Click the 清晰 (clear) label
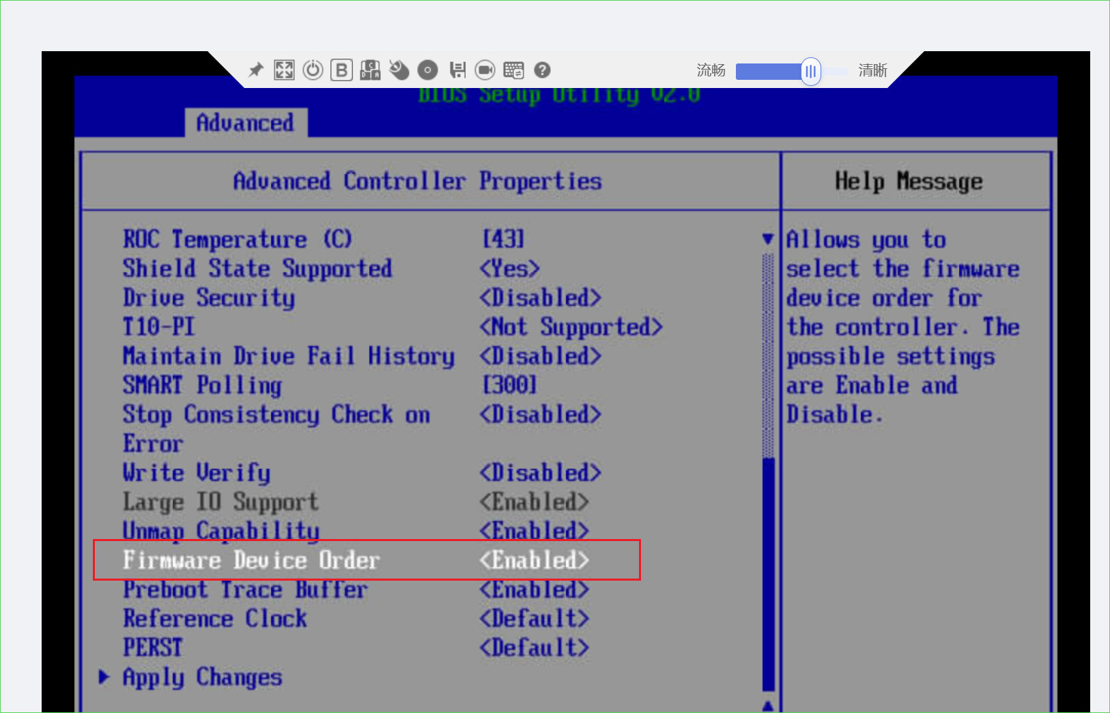Screen dimensions: 1110x713 (x=872, y=70)
